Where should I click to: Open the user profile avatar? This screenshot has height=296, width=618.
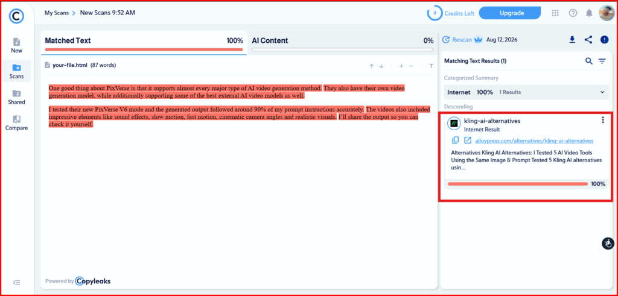point(607,13)
